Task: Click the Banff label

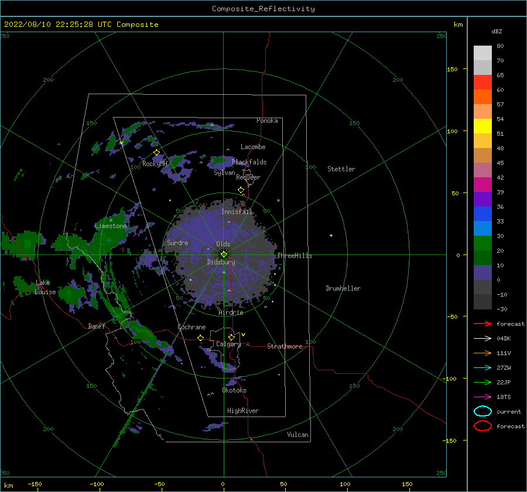Action: tap(97, 326)
